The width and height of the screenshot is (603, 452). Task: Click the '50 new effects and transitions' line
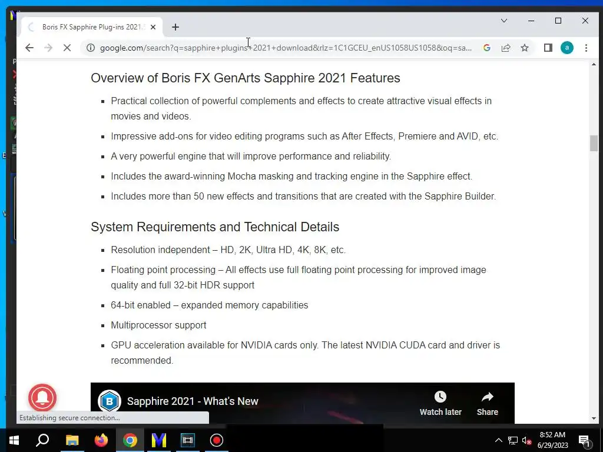(303, 196)
